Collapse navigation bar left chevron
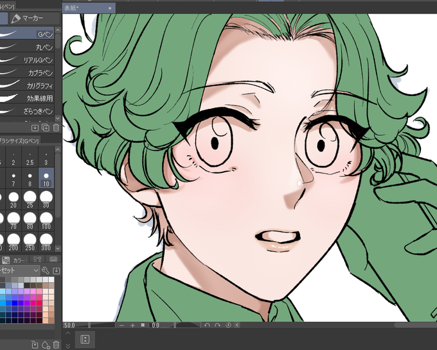This screenshot has height=350, width=437. pos(237,325)
